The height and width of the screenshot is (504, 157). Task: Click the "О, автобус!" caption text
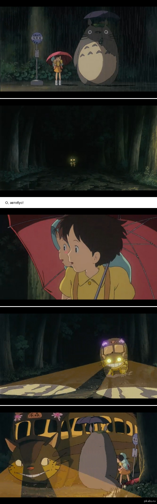point(14,203)
